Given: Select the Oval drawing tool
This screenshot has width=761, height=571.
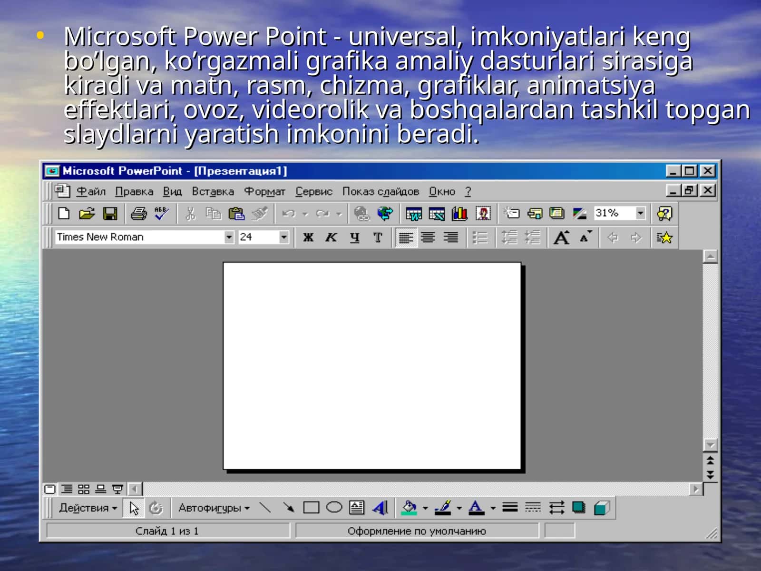Looking at the screenshot, I should click(x=334, y=508).
